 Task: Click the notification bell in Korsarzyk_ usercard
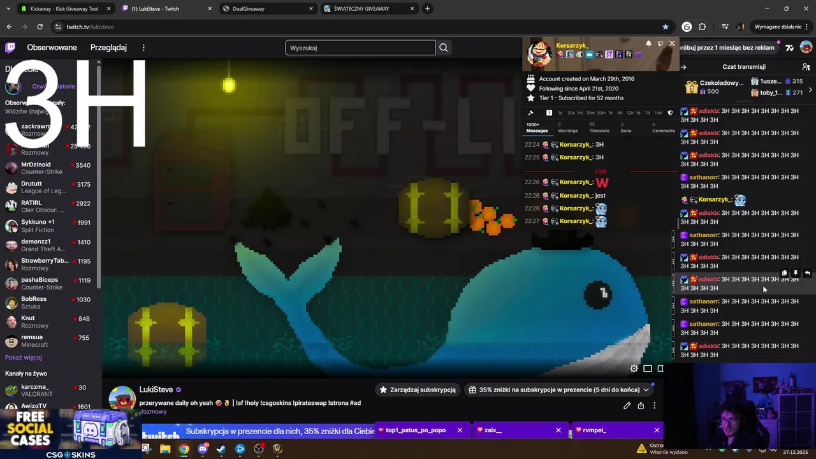648,43
